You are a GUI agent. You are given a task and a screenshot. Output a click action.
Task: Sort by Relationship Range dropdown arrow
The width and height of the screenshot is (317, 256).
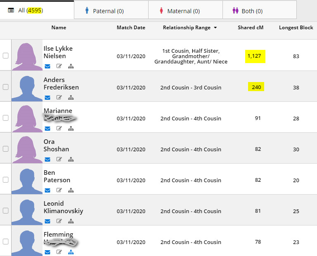tap(215, 28)
